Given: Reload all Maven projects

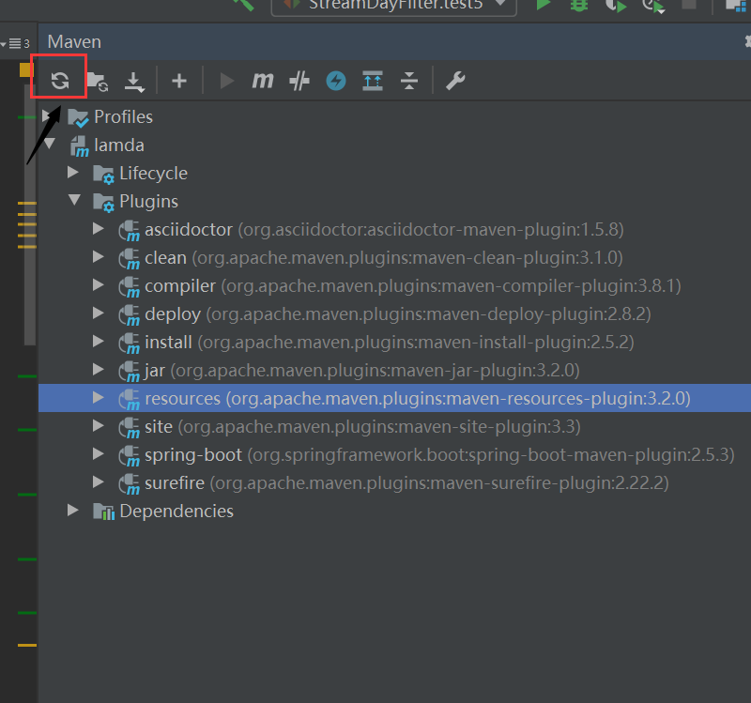Looking at the screenshot, I should (58, 81).
